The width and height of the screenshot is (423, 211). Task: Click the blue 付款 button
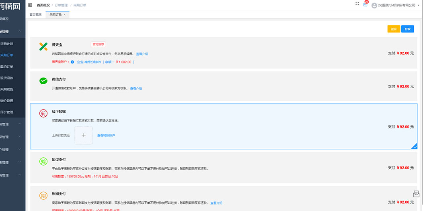point(407,29)
